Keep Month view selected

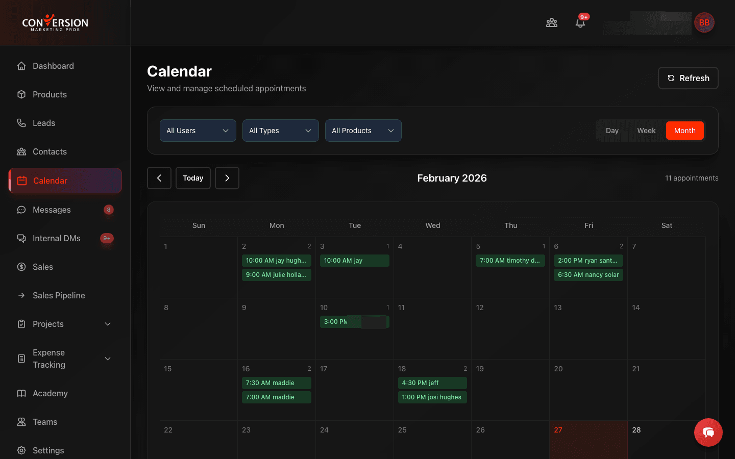click(684, 131)
